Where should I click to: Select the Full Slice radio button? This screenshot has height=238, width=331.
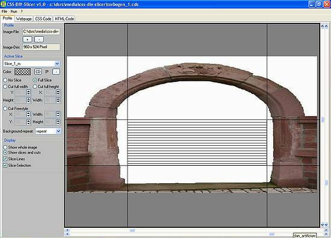[43, 80]
